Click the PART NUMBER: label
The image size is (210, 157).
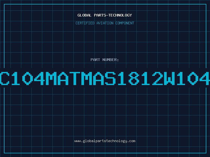105,60
